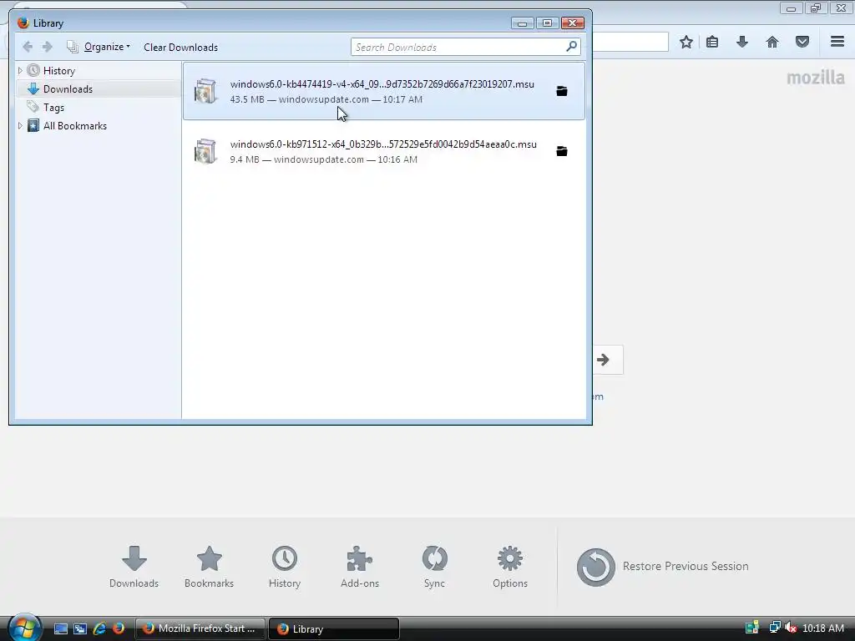Image resolution: width=855 pixels, height=641 pixels.
Task: Open Downloads from start page shortcuts
Action: coord(134,567)
